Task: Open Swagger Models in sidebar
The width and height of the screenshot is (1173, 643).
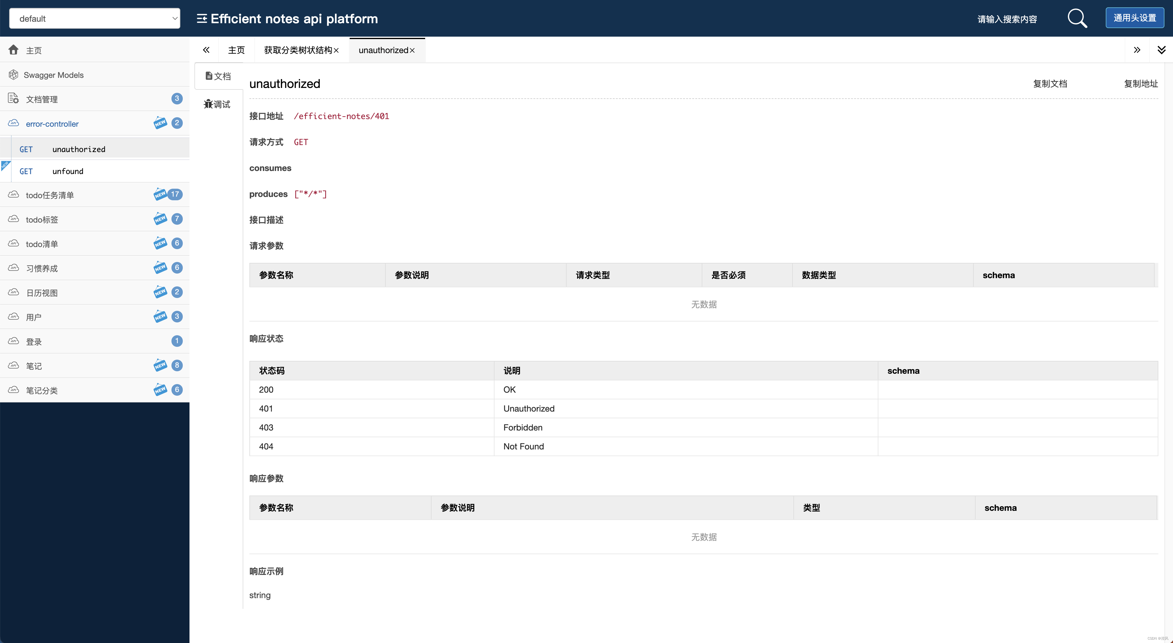Action: click(x=95, y=74)
